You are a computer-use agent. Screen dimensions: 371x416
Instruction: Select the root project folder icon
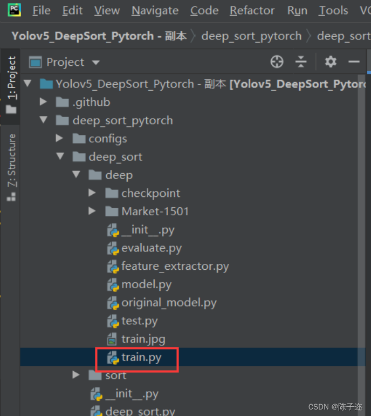[x=46, y=84]
